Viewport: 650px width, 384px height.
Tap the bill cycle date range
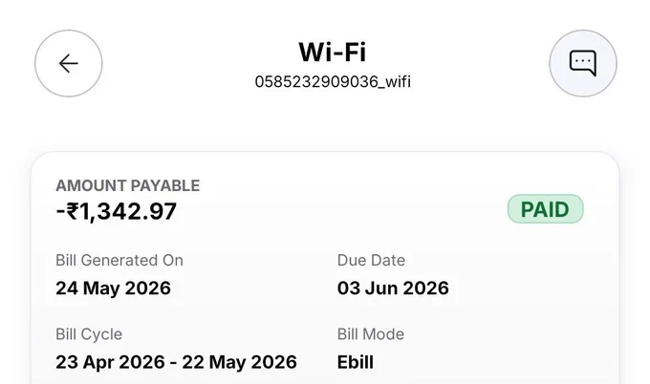click(176, 362)
